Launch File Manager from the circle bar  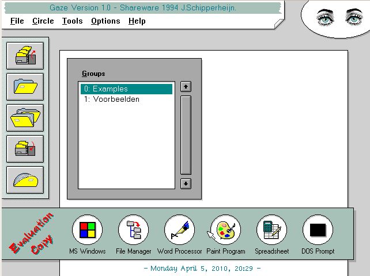pos(133,229)
